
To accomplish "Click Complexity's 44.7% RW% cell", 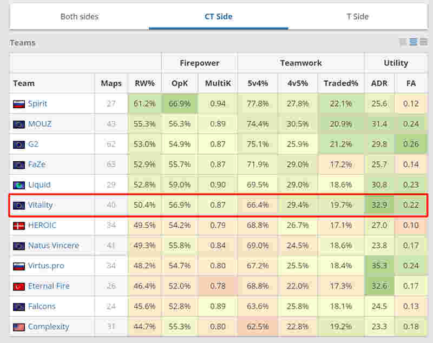I will tap(145, 327).
